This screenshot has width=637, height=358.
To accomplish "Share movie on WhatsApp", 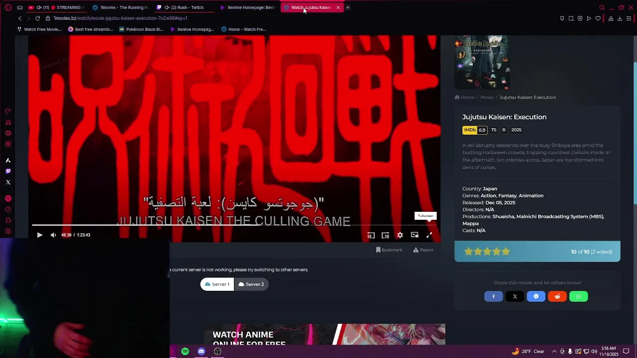I will [579, 297].
